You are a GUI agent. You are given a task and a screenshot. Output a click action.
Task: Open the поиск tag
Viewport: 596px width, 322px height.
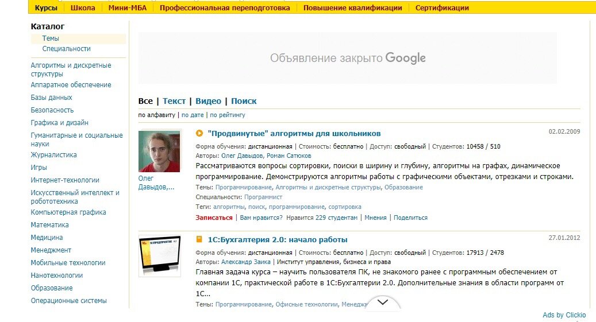(256, 207)
